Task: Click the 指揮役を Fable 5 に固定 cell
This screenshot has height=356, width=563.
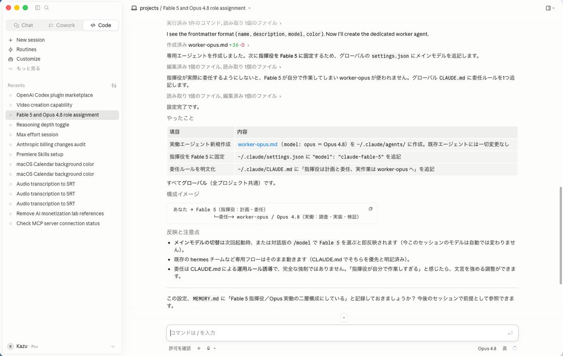Action: point(200,156)
